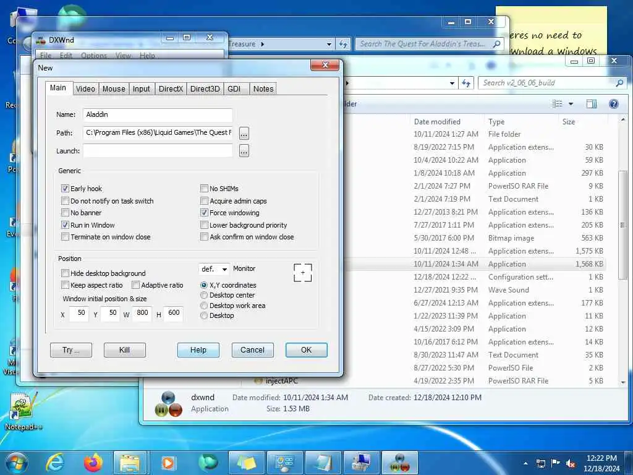The image size is (633, 475).
Task: Refresh the Aladdin's Treasure window address bar
Action: [343, 44]
